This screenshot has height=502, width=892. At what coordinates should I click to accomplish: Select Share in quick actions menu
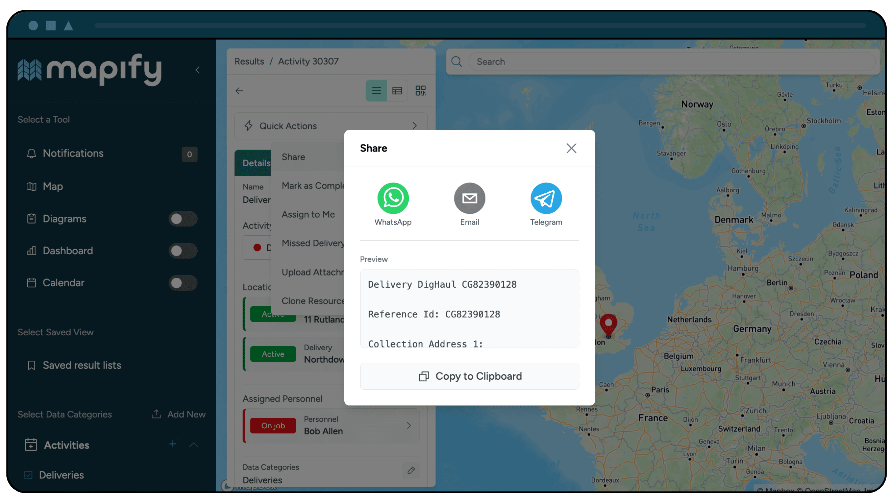(x=293, y=157)
